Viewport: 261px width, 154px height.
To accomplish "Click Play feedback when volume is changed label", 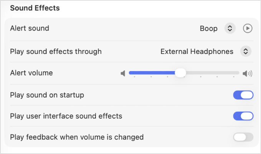I will click(77, 137).
